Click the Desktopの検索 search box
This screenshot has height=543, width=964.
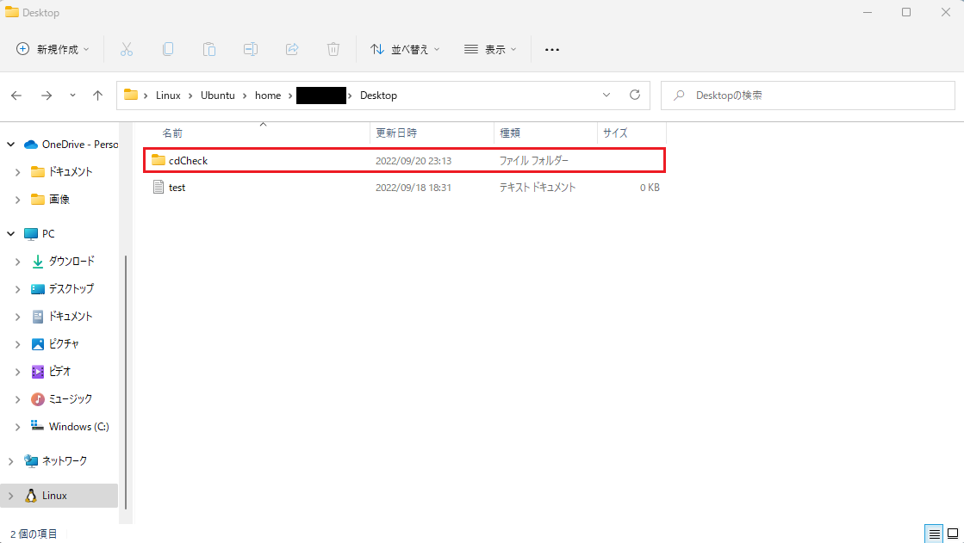click(808, 96)
